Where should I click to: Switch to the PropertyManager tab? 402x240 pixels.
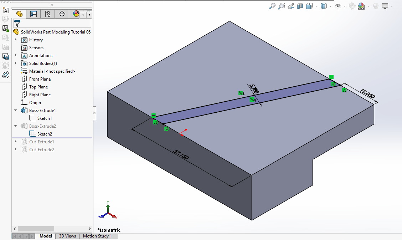[x=33, y=14]
